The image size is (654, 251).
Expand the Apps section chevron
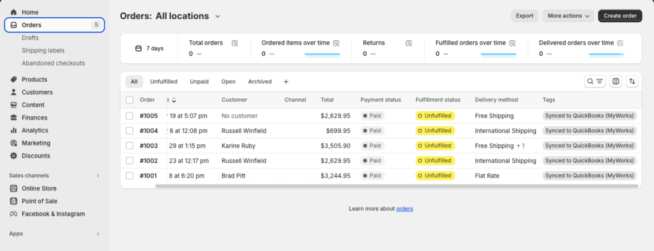coord(98,234)
